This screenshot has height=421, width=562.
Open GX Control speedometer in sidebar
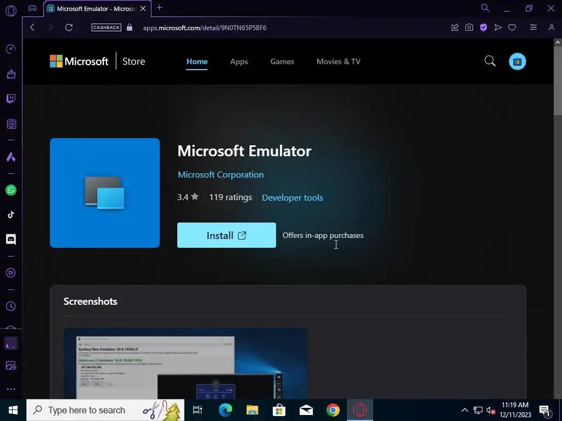pyautogui.click(x=11, y=49)
